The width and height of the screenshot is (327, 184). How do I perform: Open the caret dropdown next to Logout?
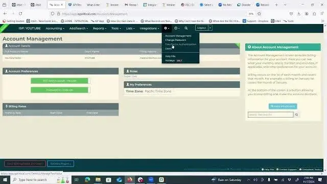[210, 28]
